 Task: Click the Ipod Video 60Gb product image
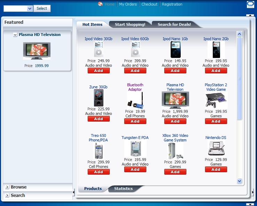point(135,50)
